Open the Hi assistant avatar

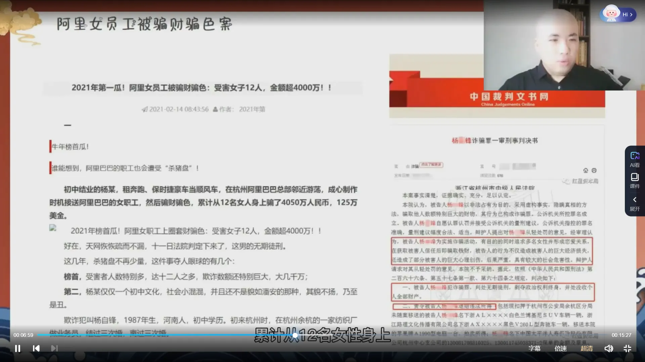[611, 14]
